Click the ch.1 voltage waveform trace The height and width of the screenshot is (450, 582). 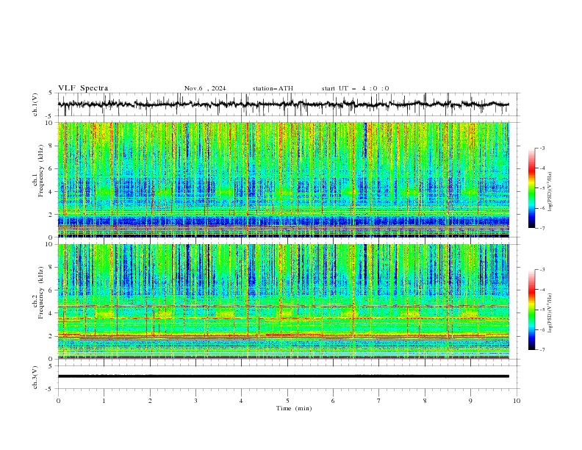pos(283,104)
